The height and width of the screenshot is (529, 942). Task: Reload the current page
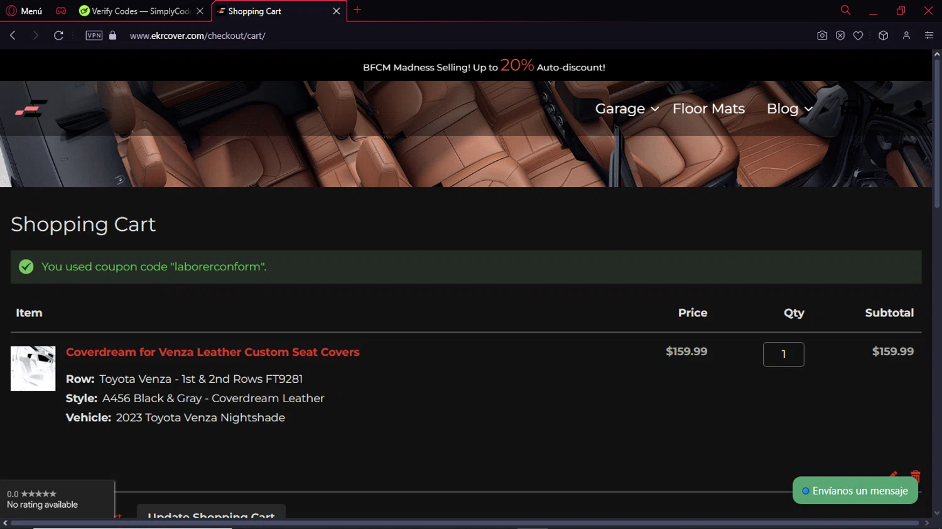coord(58,36)
